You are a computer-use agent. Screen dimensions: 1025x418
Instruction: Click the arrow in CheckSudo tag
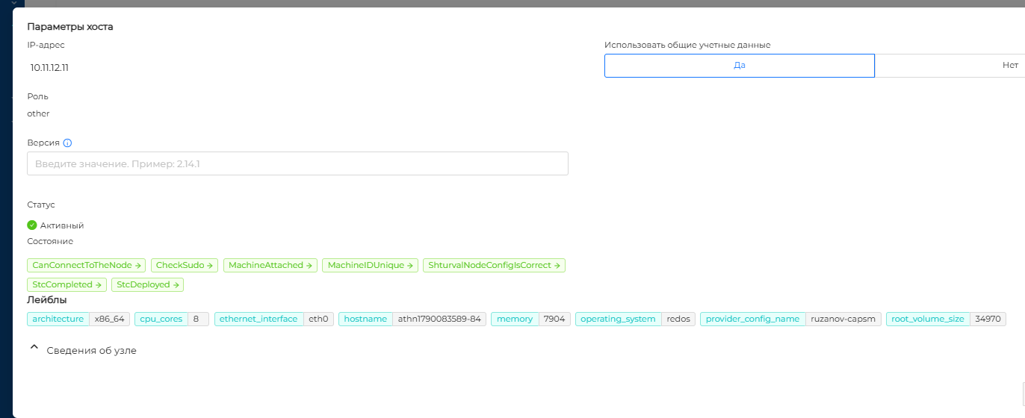pos(211,265)
